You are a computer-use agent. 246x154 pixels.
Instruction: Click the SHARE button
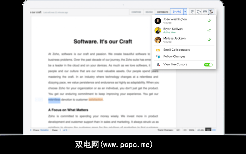[x=177, y=12]
